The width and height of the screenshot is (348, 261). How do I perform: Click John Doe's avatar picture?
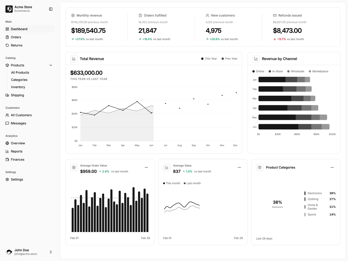9,252
